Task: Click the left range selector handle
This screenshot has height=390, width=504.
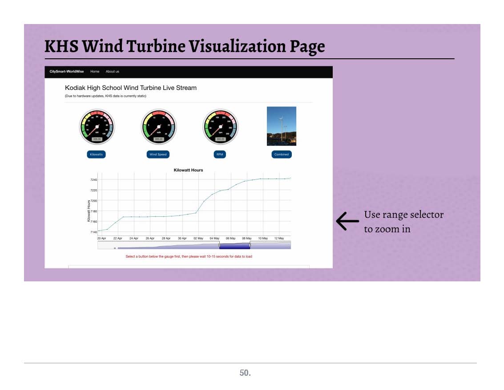Action: click(219, 245)
